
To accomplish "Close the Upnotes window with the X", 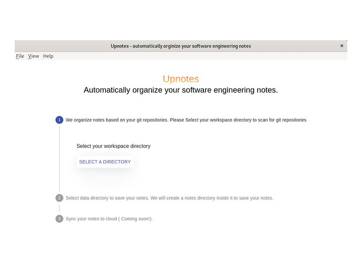I will [342, 46].
